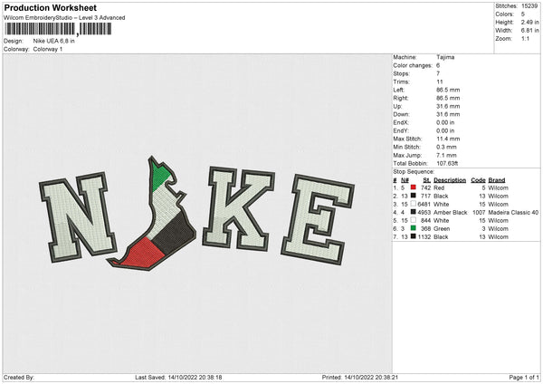The height and width of the screenshot is (384, 543).
Task: Click the "Created By:" footer label
Action: click(19, 377)
